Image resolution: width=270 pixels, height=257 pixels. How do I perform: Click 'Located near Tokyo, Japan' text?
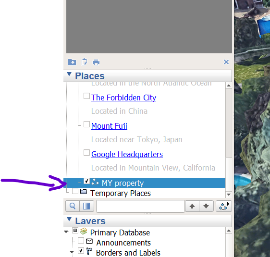[137, 140]
